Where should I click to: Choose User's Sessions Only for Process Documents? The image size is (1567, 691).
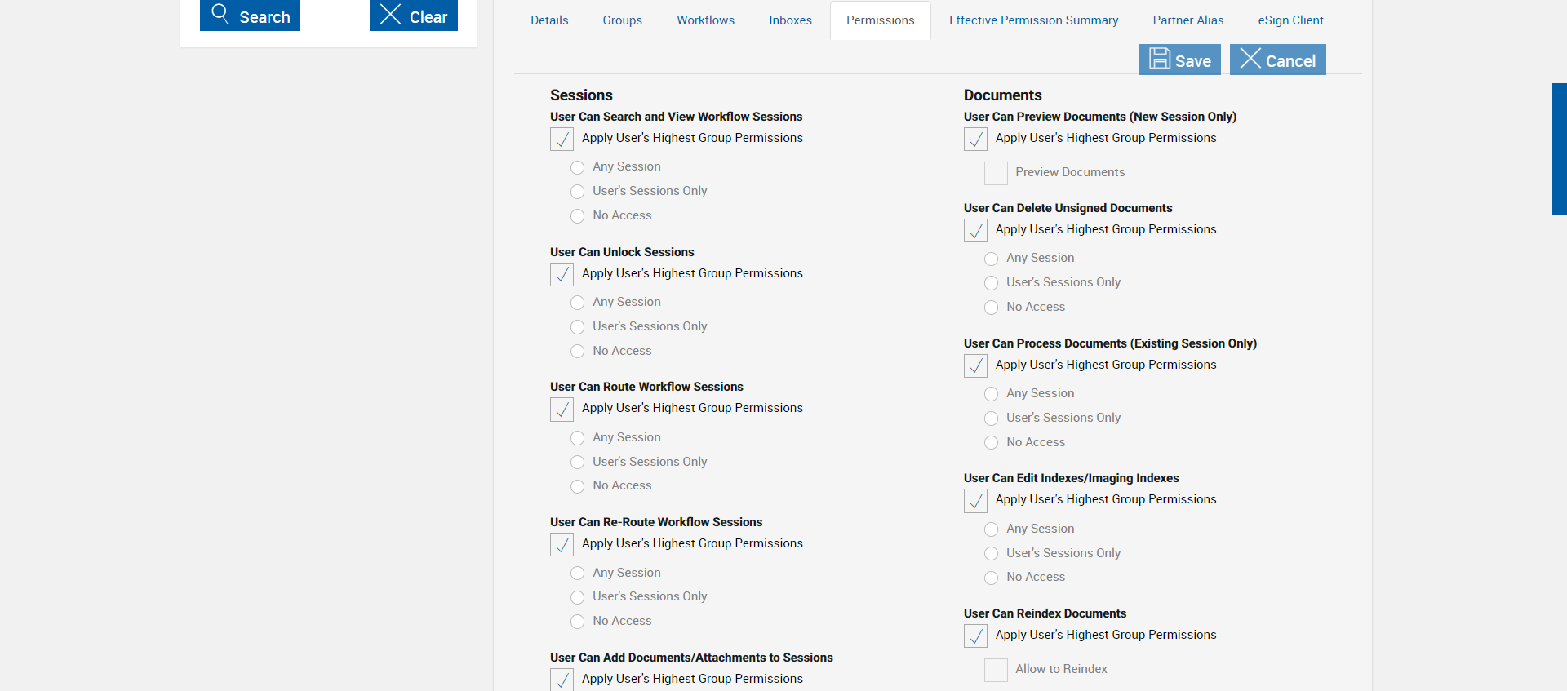992,419
